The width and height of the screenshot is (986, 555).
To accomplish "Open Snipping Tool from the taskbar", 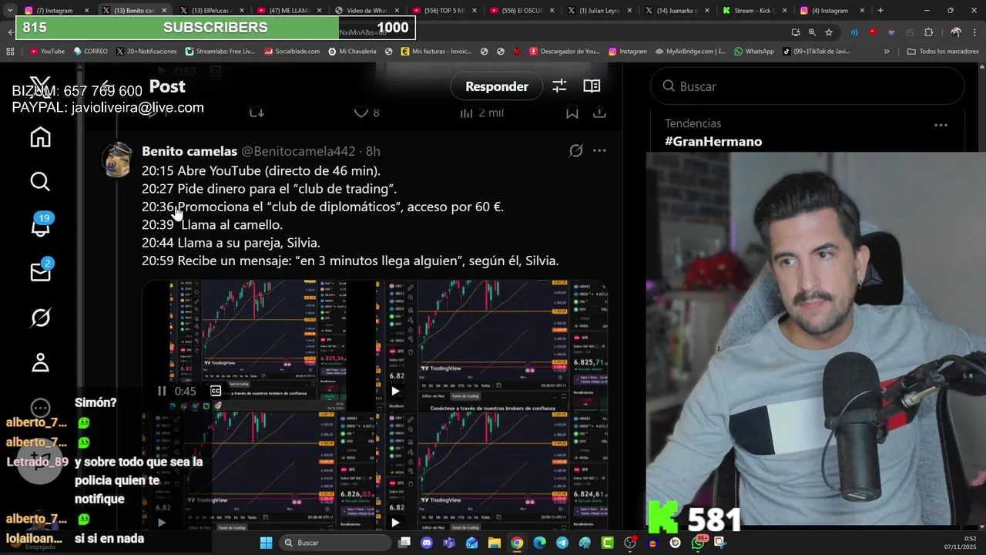I will [x=720, y=543].
